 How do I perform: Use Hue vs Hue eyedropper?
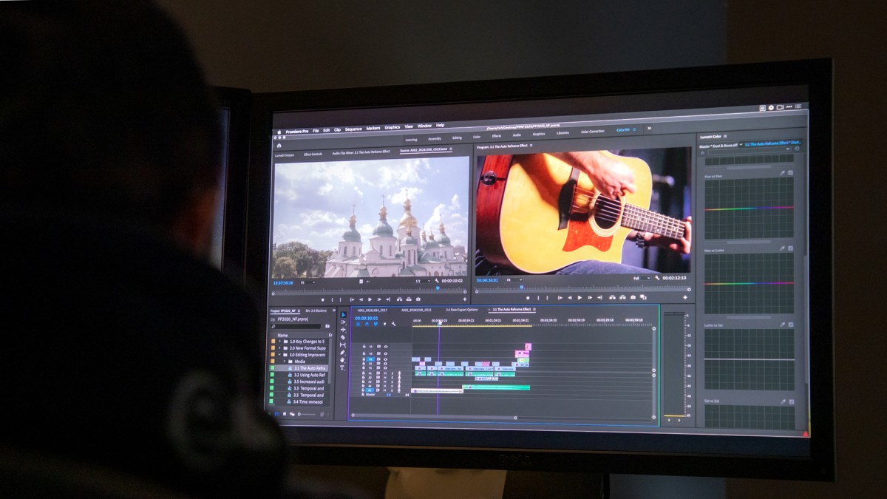[783, 172]
